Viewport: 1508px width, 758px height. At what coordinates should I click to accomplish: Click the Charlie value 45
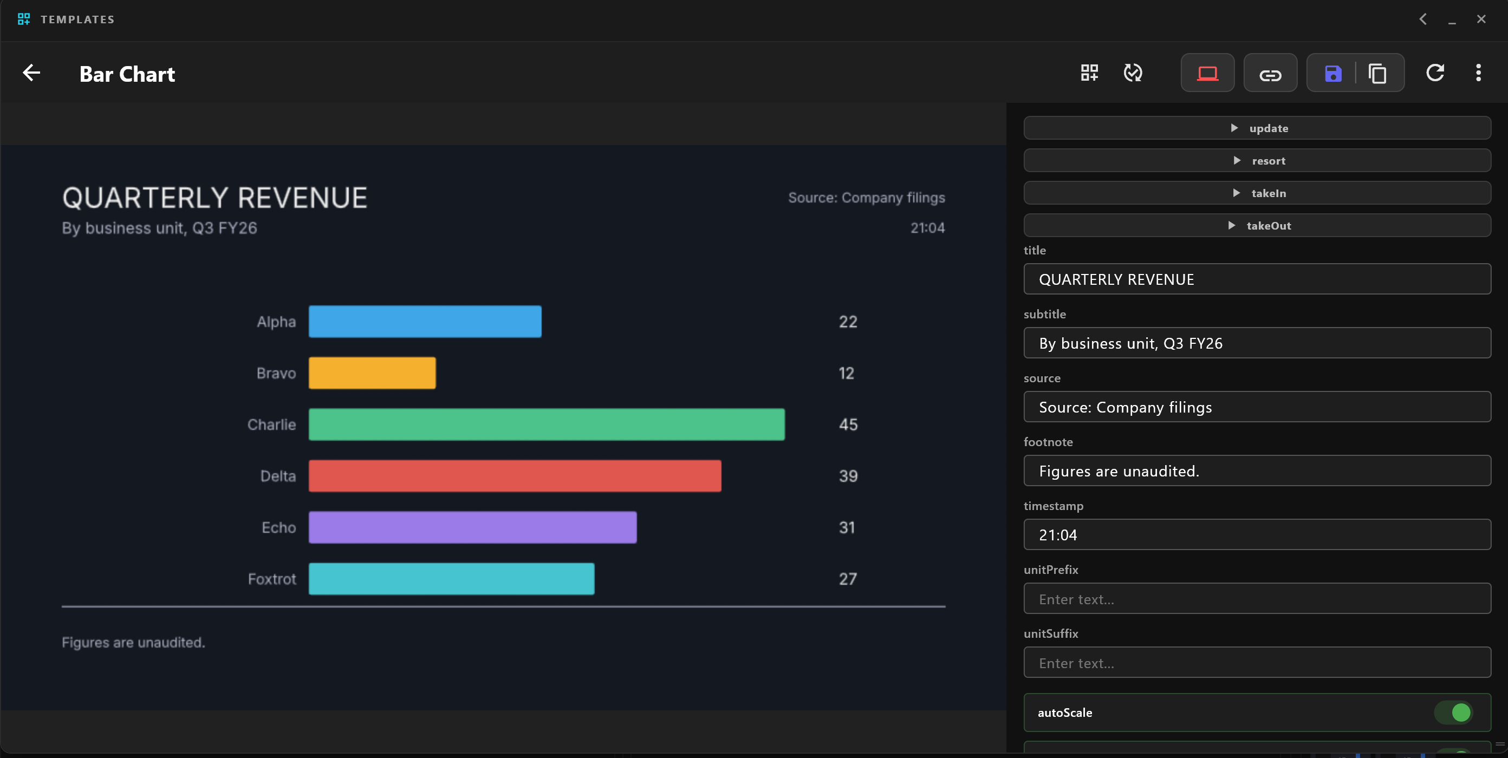848,424
